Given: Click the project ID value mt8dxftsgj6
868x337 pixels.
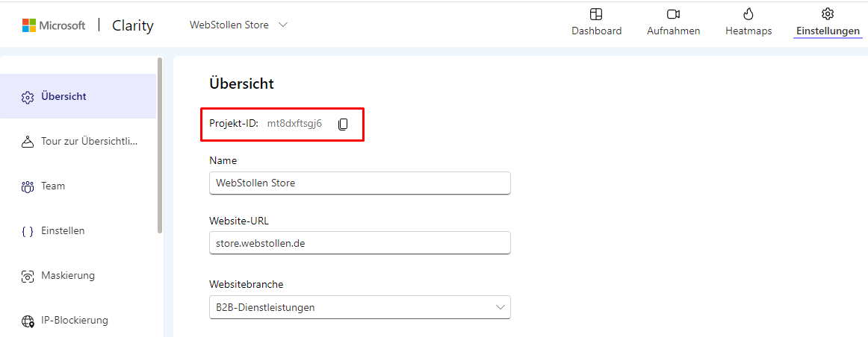Looking at the screenshot, I should (294, 124).
